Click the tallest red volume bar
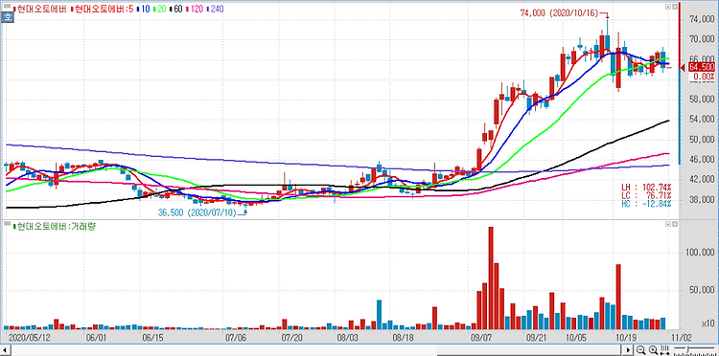 [x=491, y=278]
